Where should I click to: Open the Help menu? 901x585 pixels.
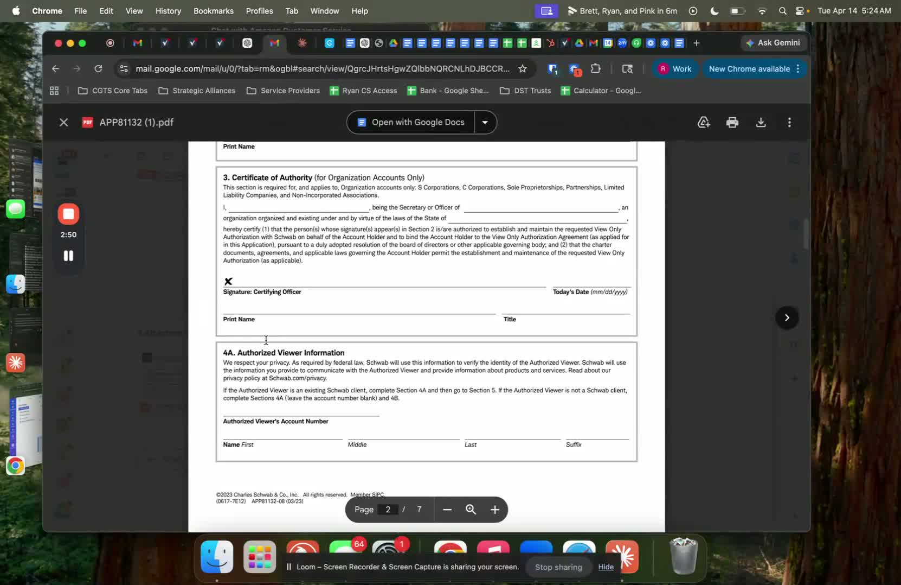(359, 11)
